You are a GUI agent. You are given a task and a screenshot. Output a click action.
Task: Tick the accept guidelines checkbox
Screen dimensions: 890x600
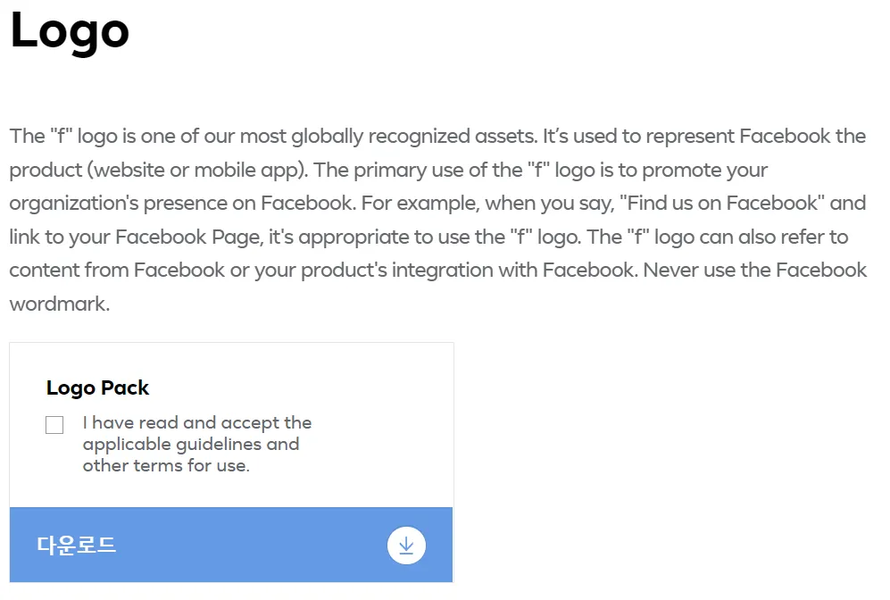pyautogui.click(x=54, y=425)
